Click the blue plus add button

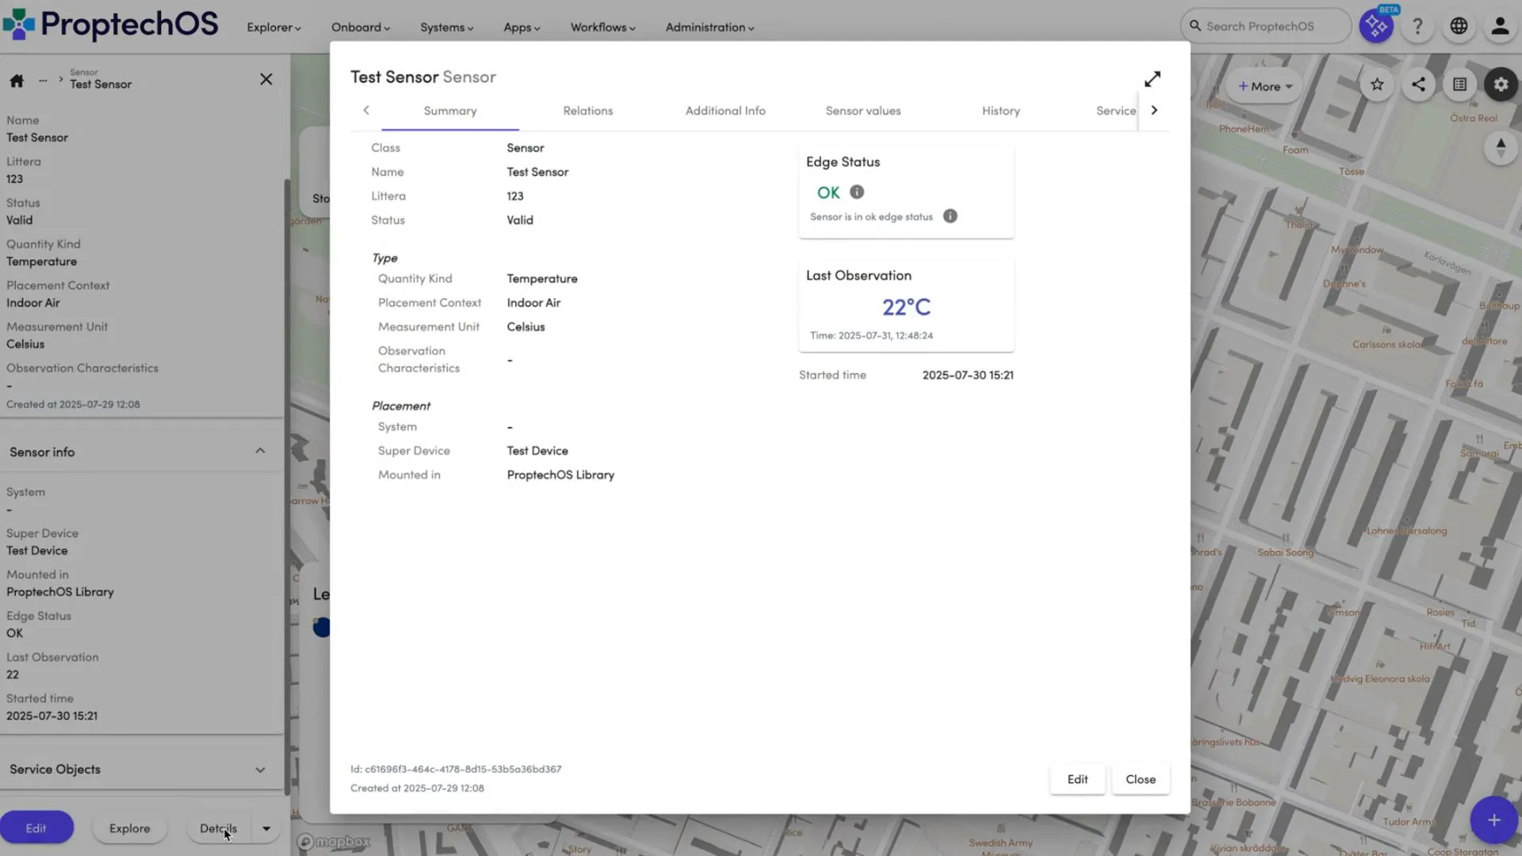coord(1493,820)
